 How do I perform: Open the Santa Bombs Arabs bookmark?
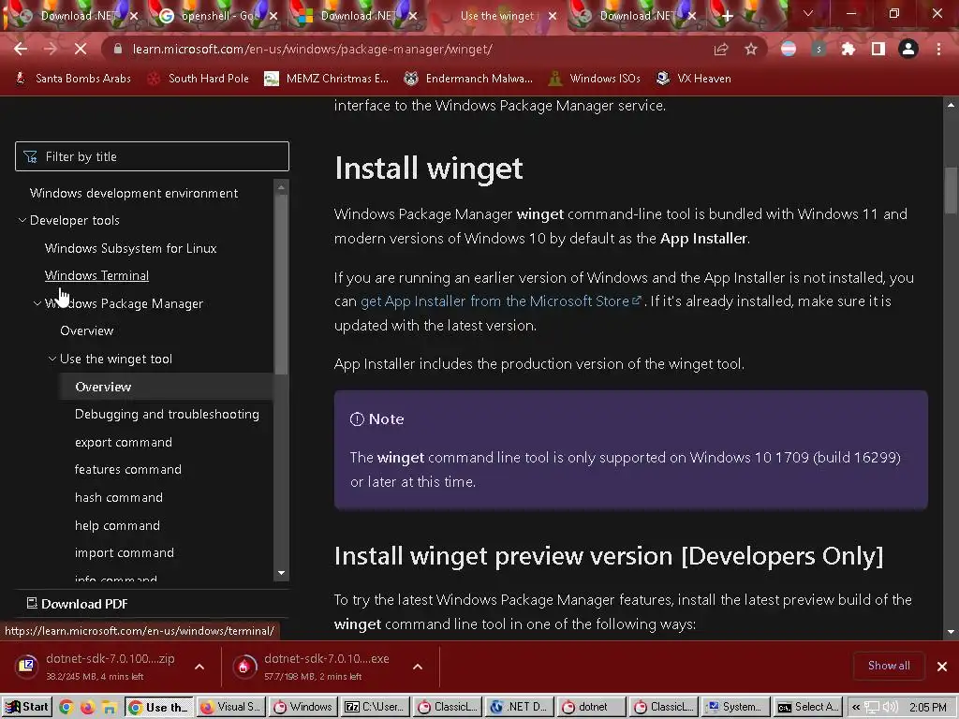[x=73, y=79]
